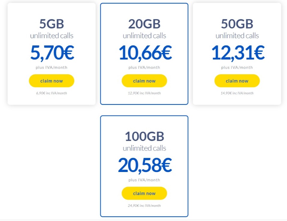Click 14,90€ inc IVA/month text
Viewport: 287px width, 221px height.
click(237, 93)
